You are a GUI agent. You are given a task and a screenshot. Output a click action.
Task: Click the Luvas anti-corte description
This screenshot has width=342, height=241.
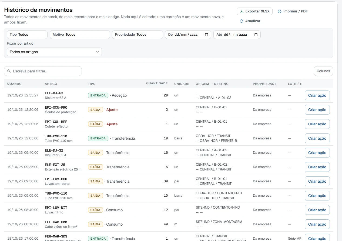coord(57,184)
